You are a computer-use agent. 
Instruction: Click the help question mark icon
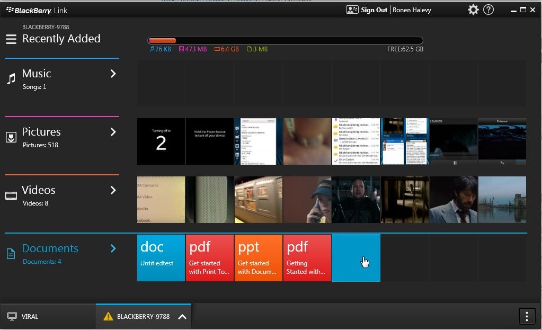coord(488,10)
